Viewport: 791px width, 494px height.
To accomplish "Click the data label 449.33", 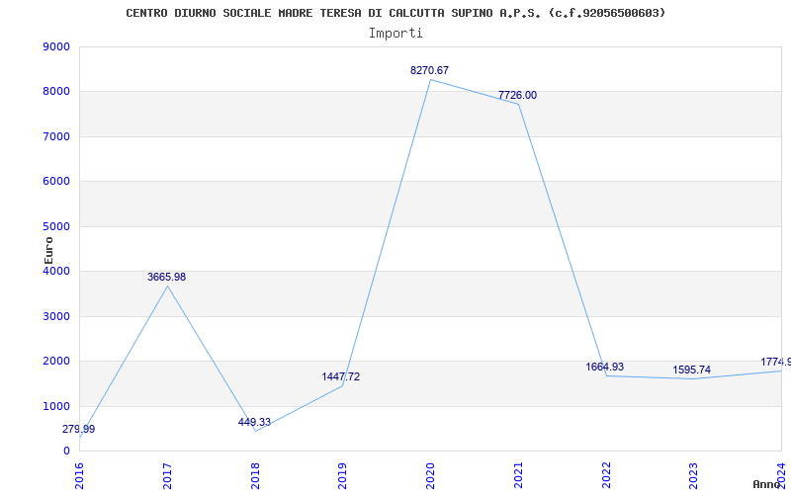I will tap(254, 422).
